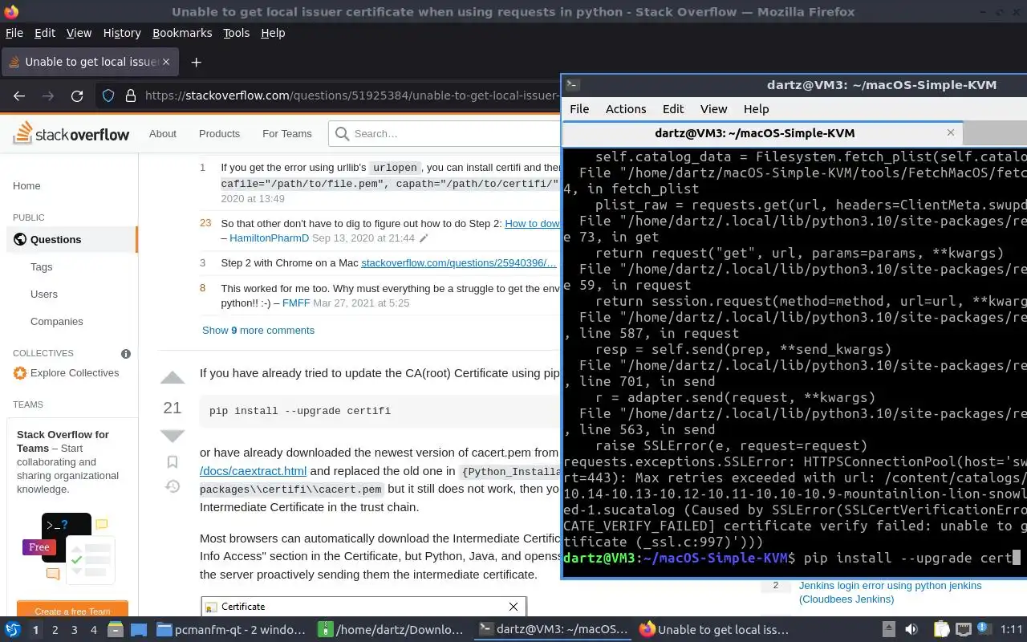
Task: Open terminal Actions menu
Action: pyautogui.click(x=626, y=109)
